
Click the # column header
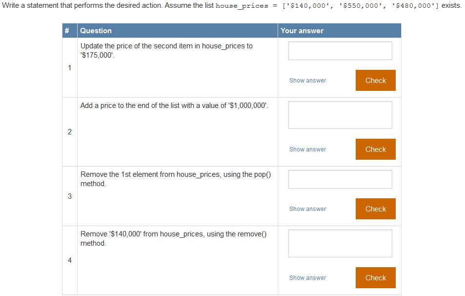tap(69, 30)
